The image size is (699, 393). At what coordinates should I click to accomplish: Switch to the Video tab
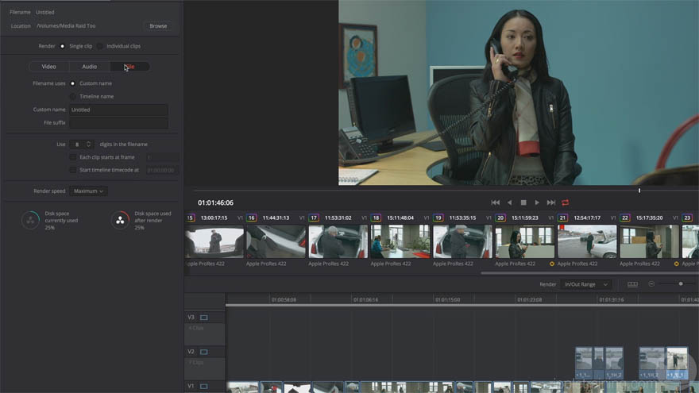click(48, 67)
